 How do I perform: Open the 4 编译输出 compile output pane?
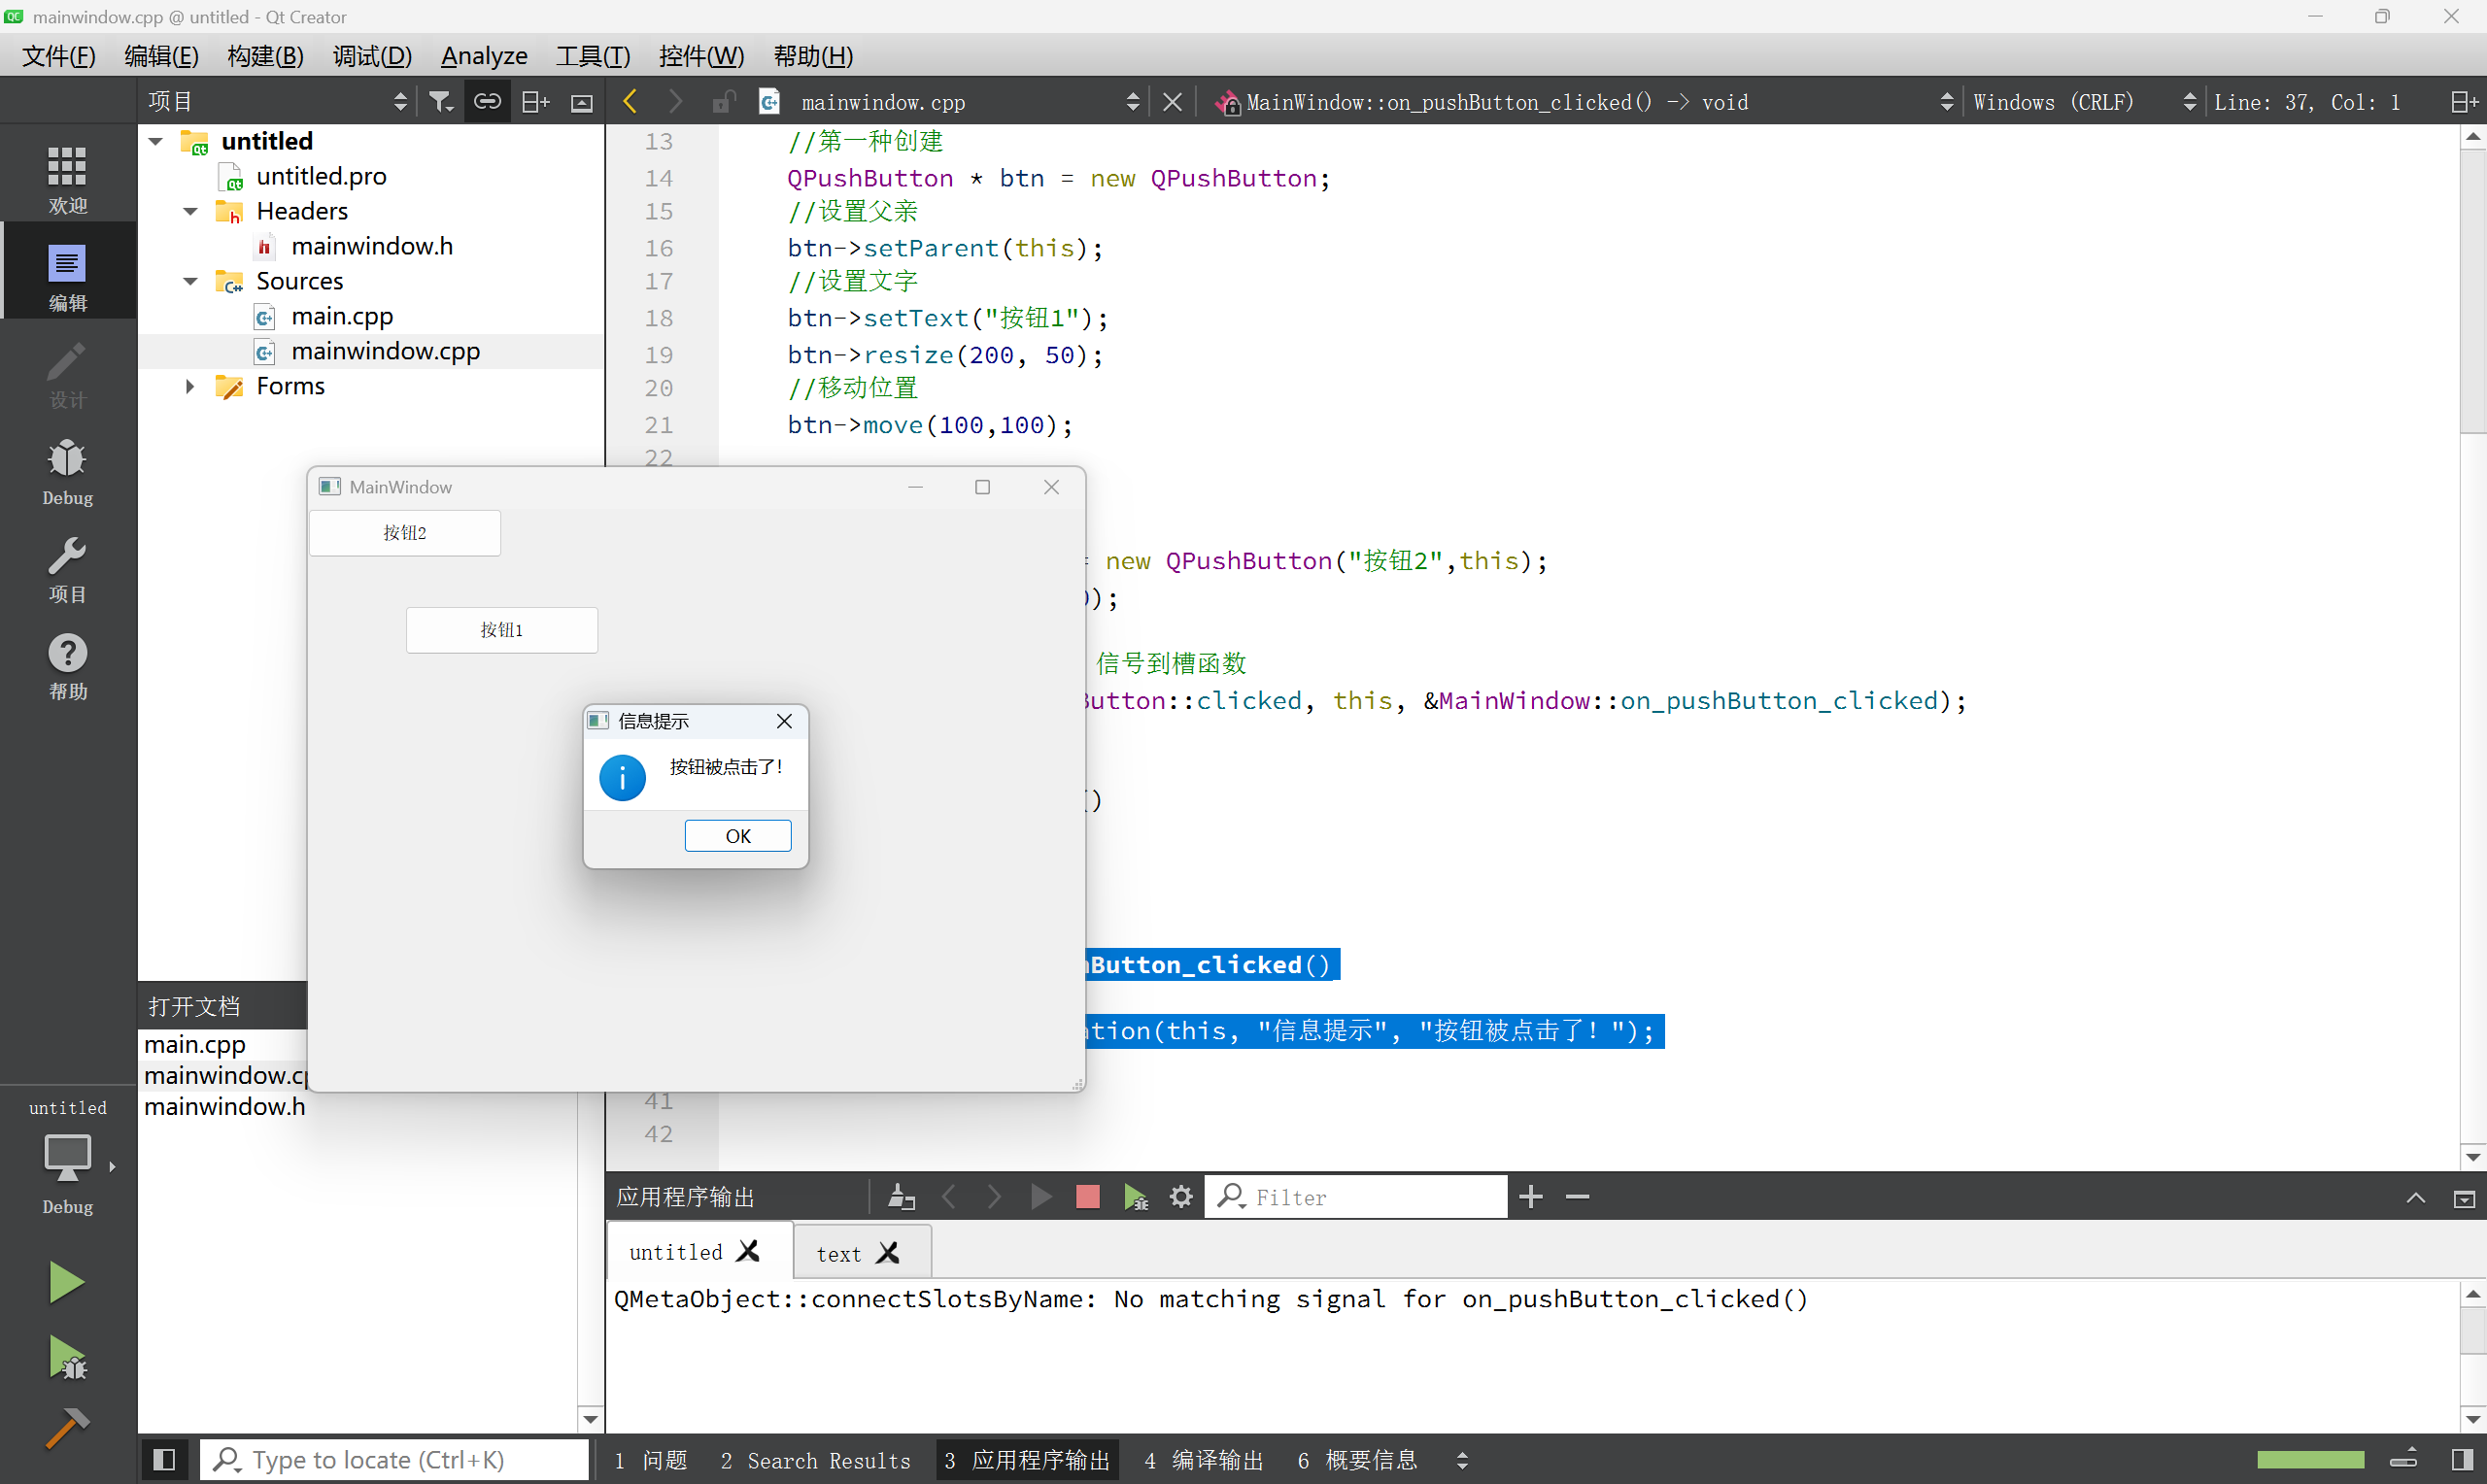coord(1204,1460)
